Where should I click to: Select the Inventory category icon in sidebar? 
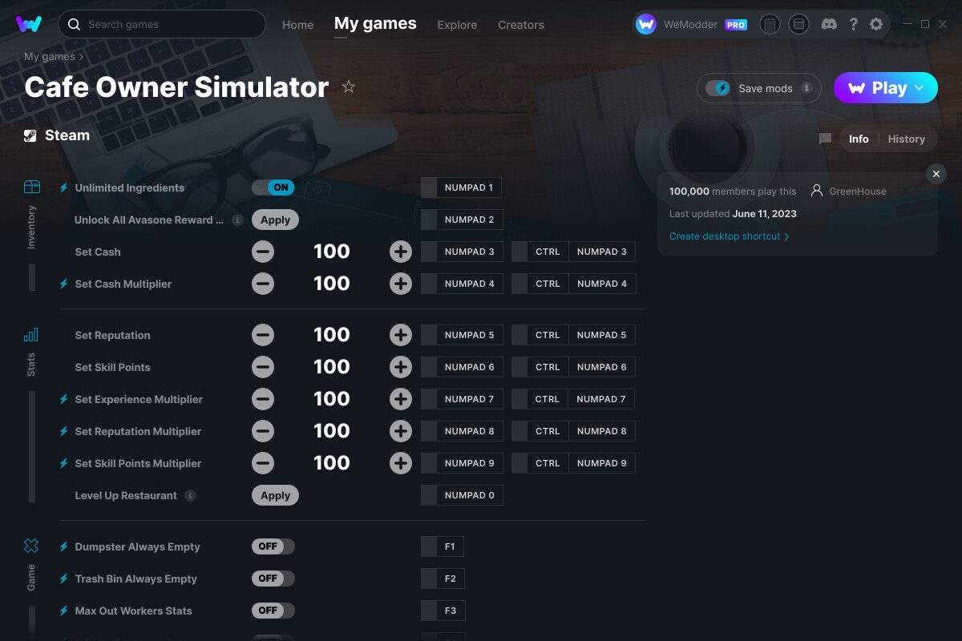click(x=31, y=187)
